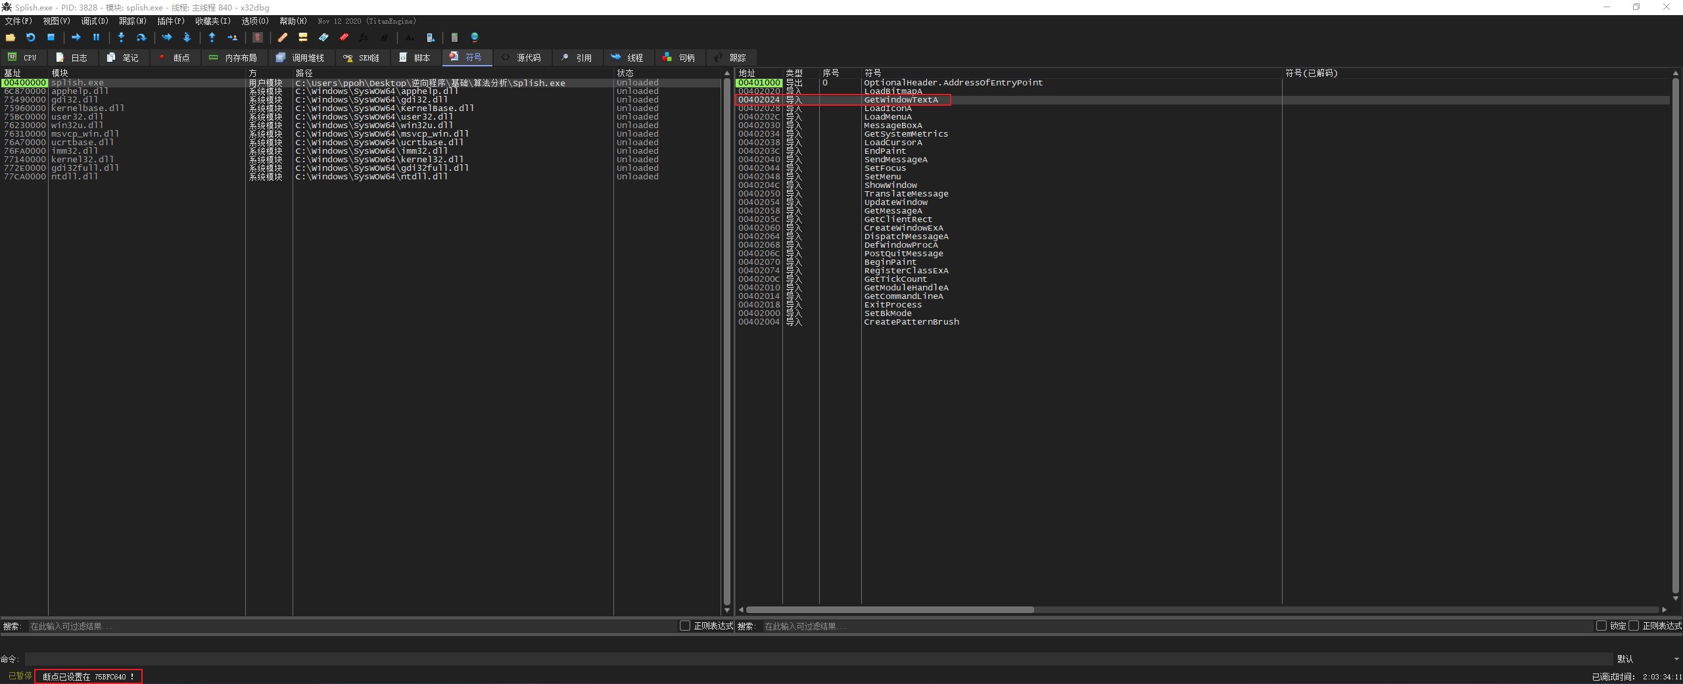1683x684 pixels.
Task: Open the Labels tag icon
Action: [323, 37]
